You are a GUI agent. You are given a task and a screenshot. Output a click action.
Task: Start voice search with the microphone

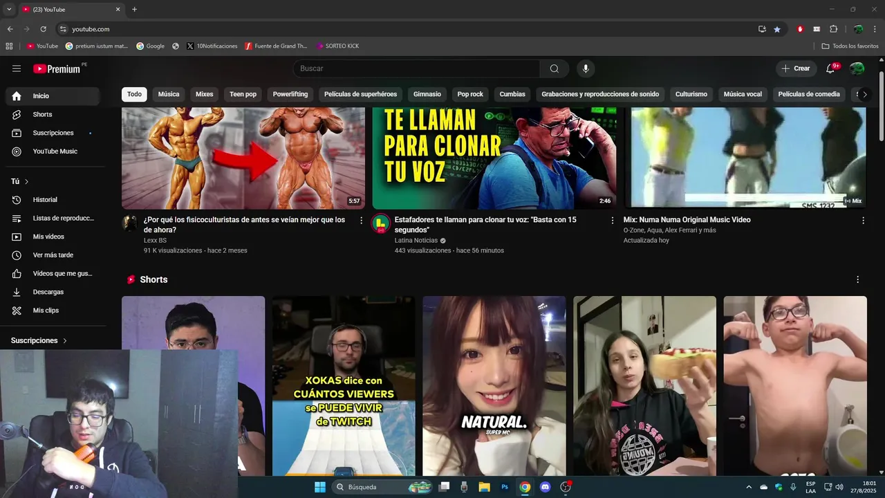[x=586, y=68]
